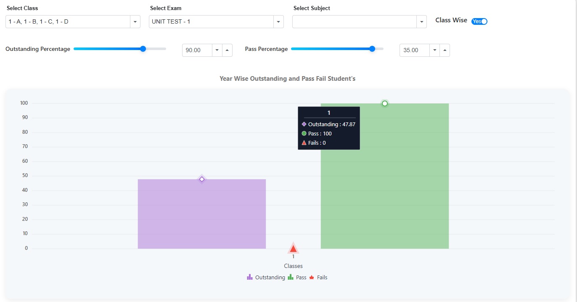Click the red triangle Fails marker
This screenshot has width=577, height=302.
[x=293, y=249]
